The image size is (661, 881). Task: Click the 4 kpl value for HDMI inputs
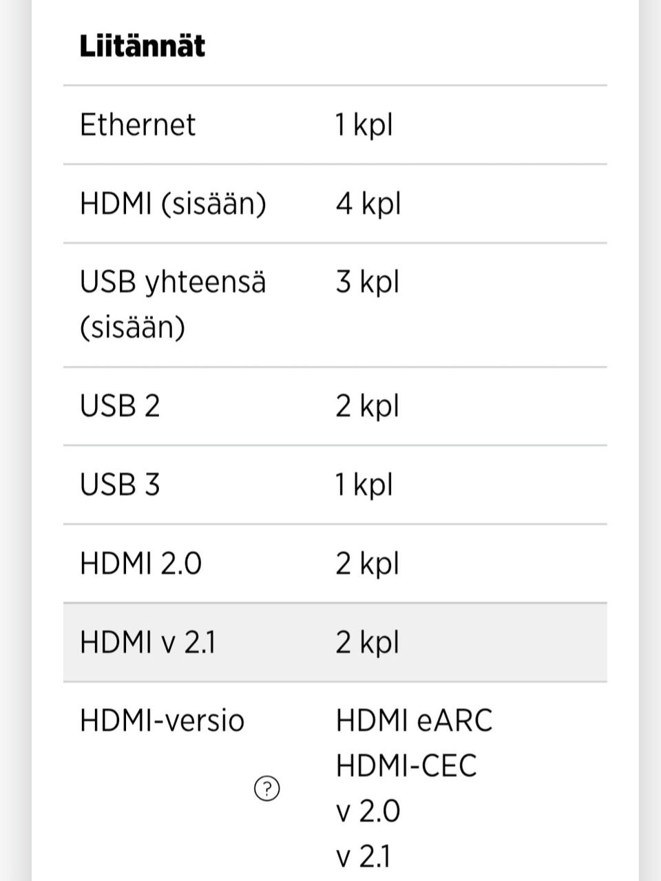[368, 204]
